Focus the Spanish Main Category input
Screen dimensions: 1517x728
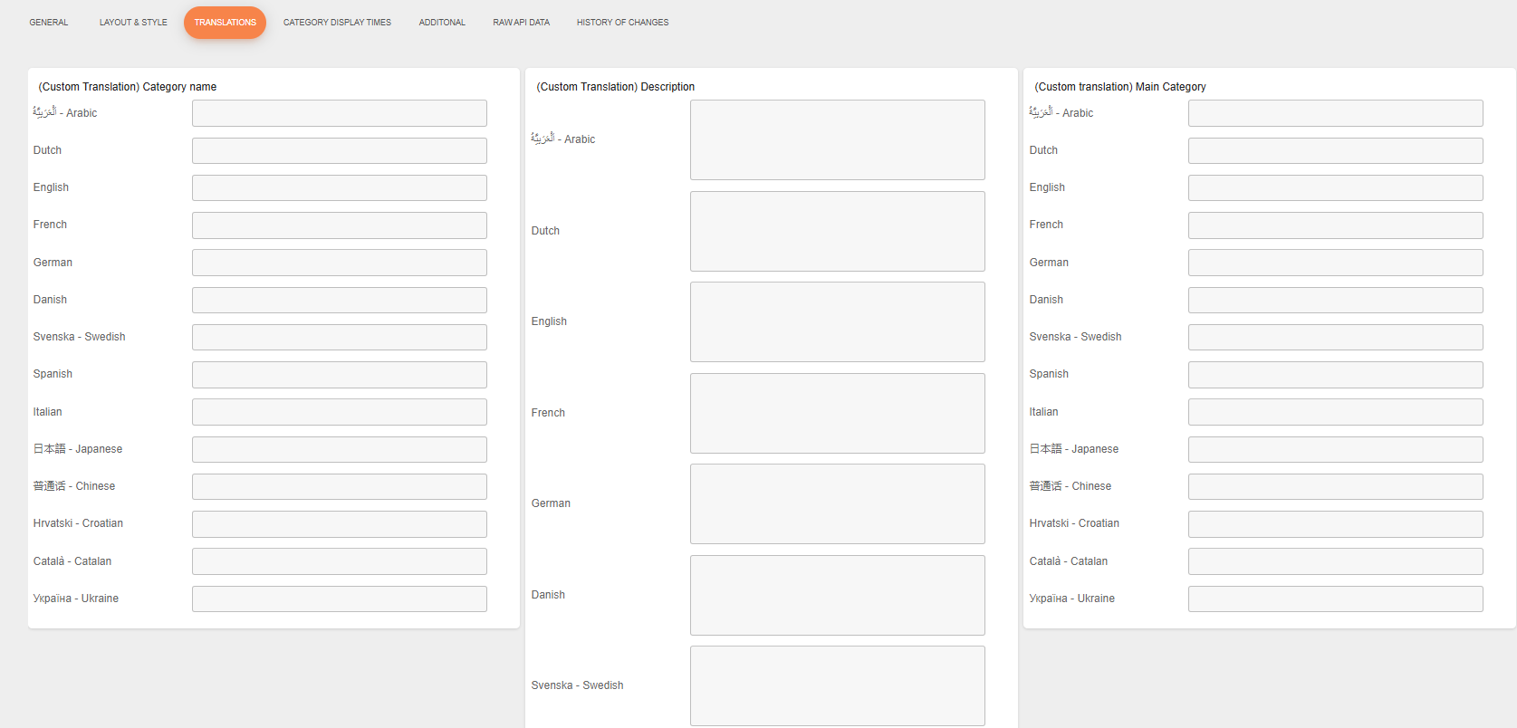(1335, 374)
